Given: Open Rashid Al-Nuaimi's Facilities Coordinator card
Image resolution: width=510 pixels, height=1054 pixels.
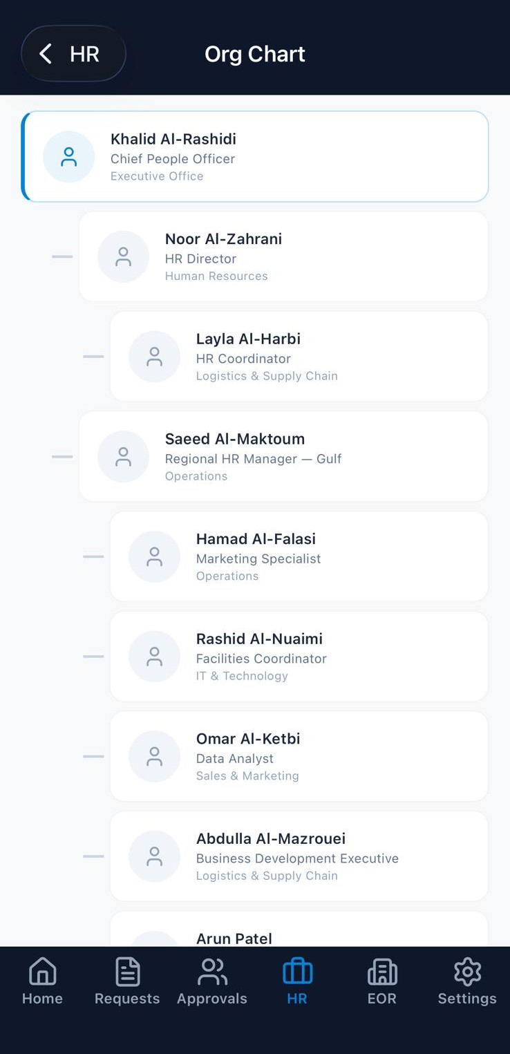Looking at the screenshot, I should pos(299,657).
